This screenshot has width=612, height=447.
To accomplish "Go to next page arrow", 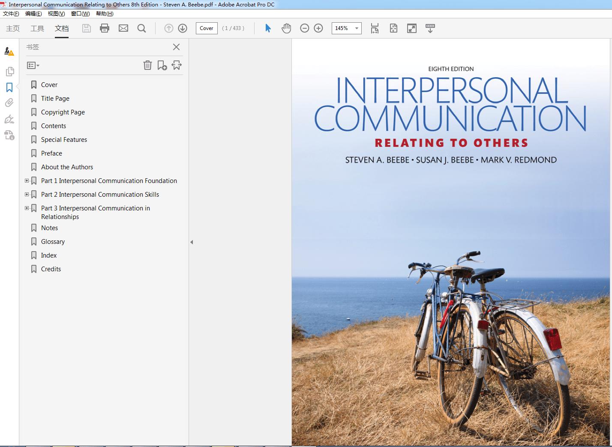I will click(x=183, y=28).
